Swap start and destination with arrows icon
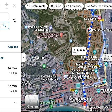Screen dimensions: 112x112 (x=15, y=21)
